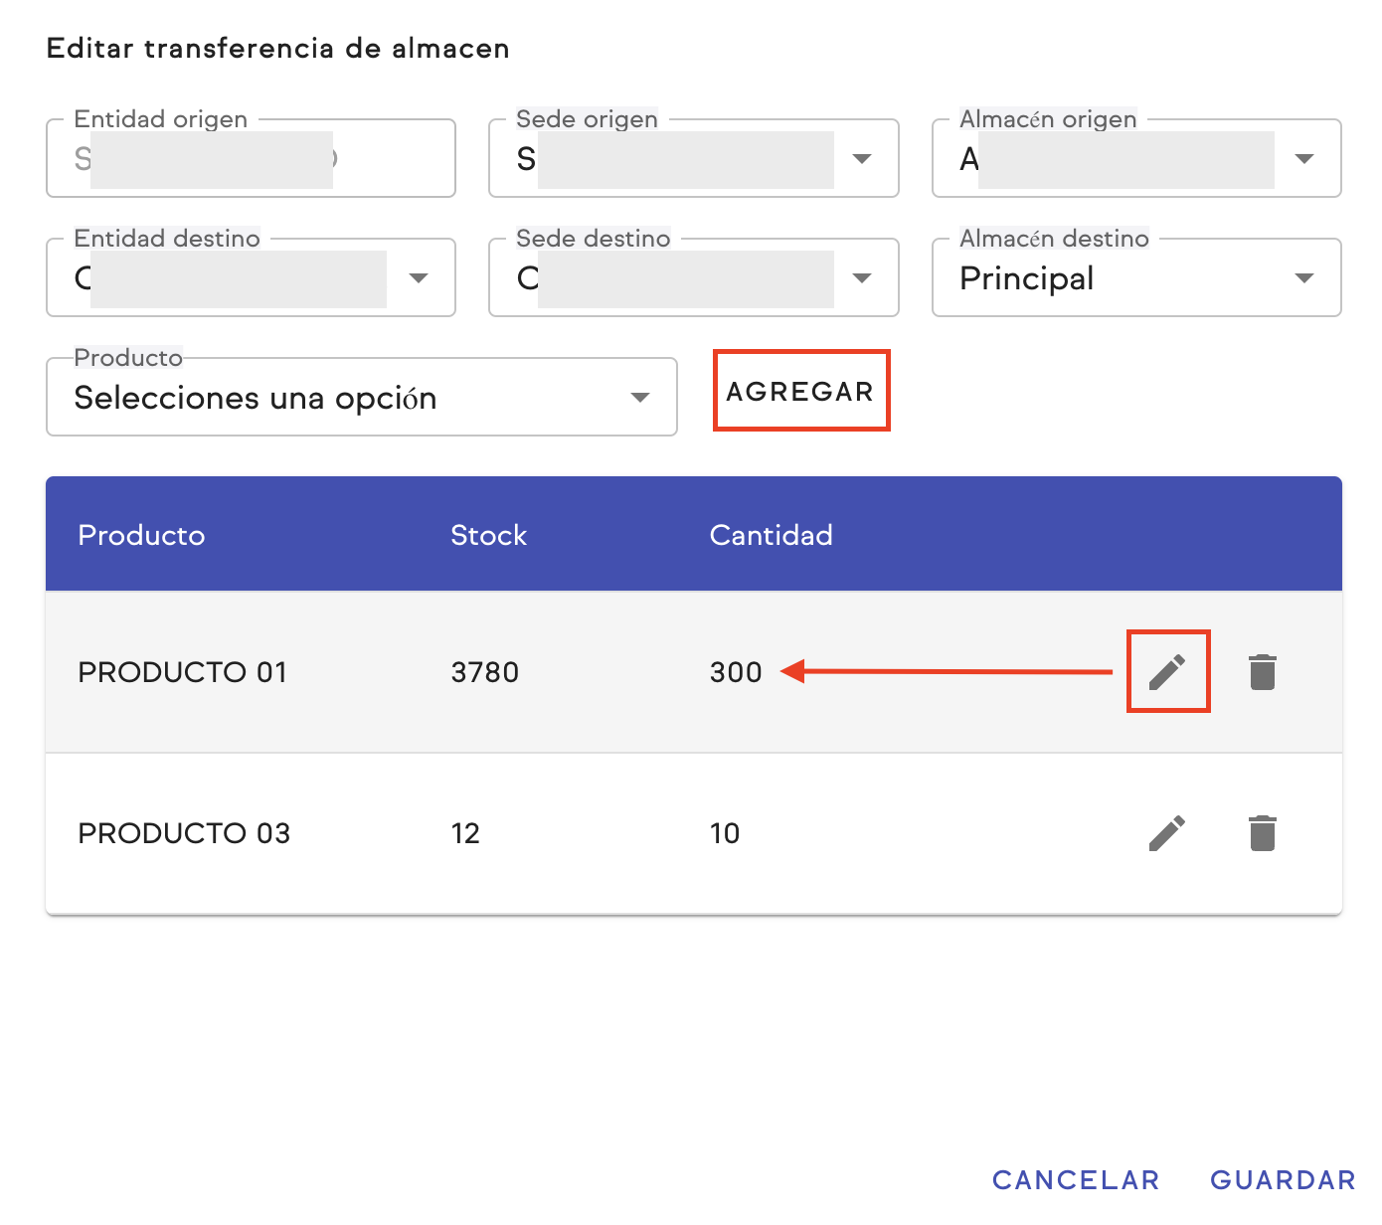The width and height of the screenshot is (1382, 1225).
Task: Click the Producto column header
Action: click(x=141, y=535)
